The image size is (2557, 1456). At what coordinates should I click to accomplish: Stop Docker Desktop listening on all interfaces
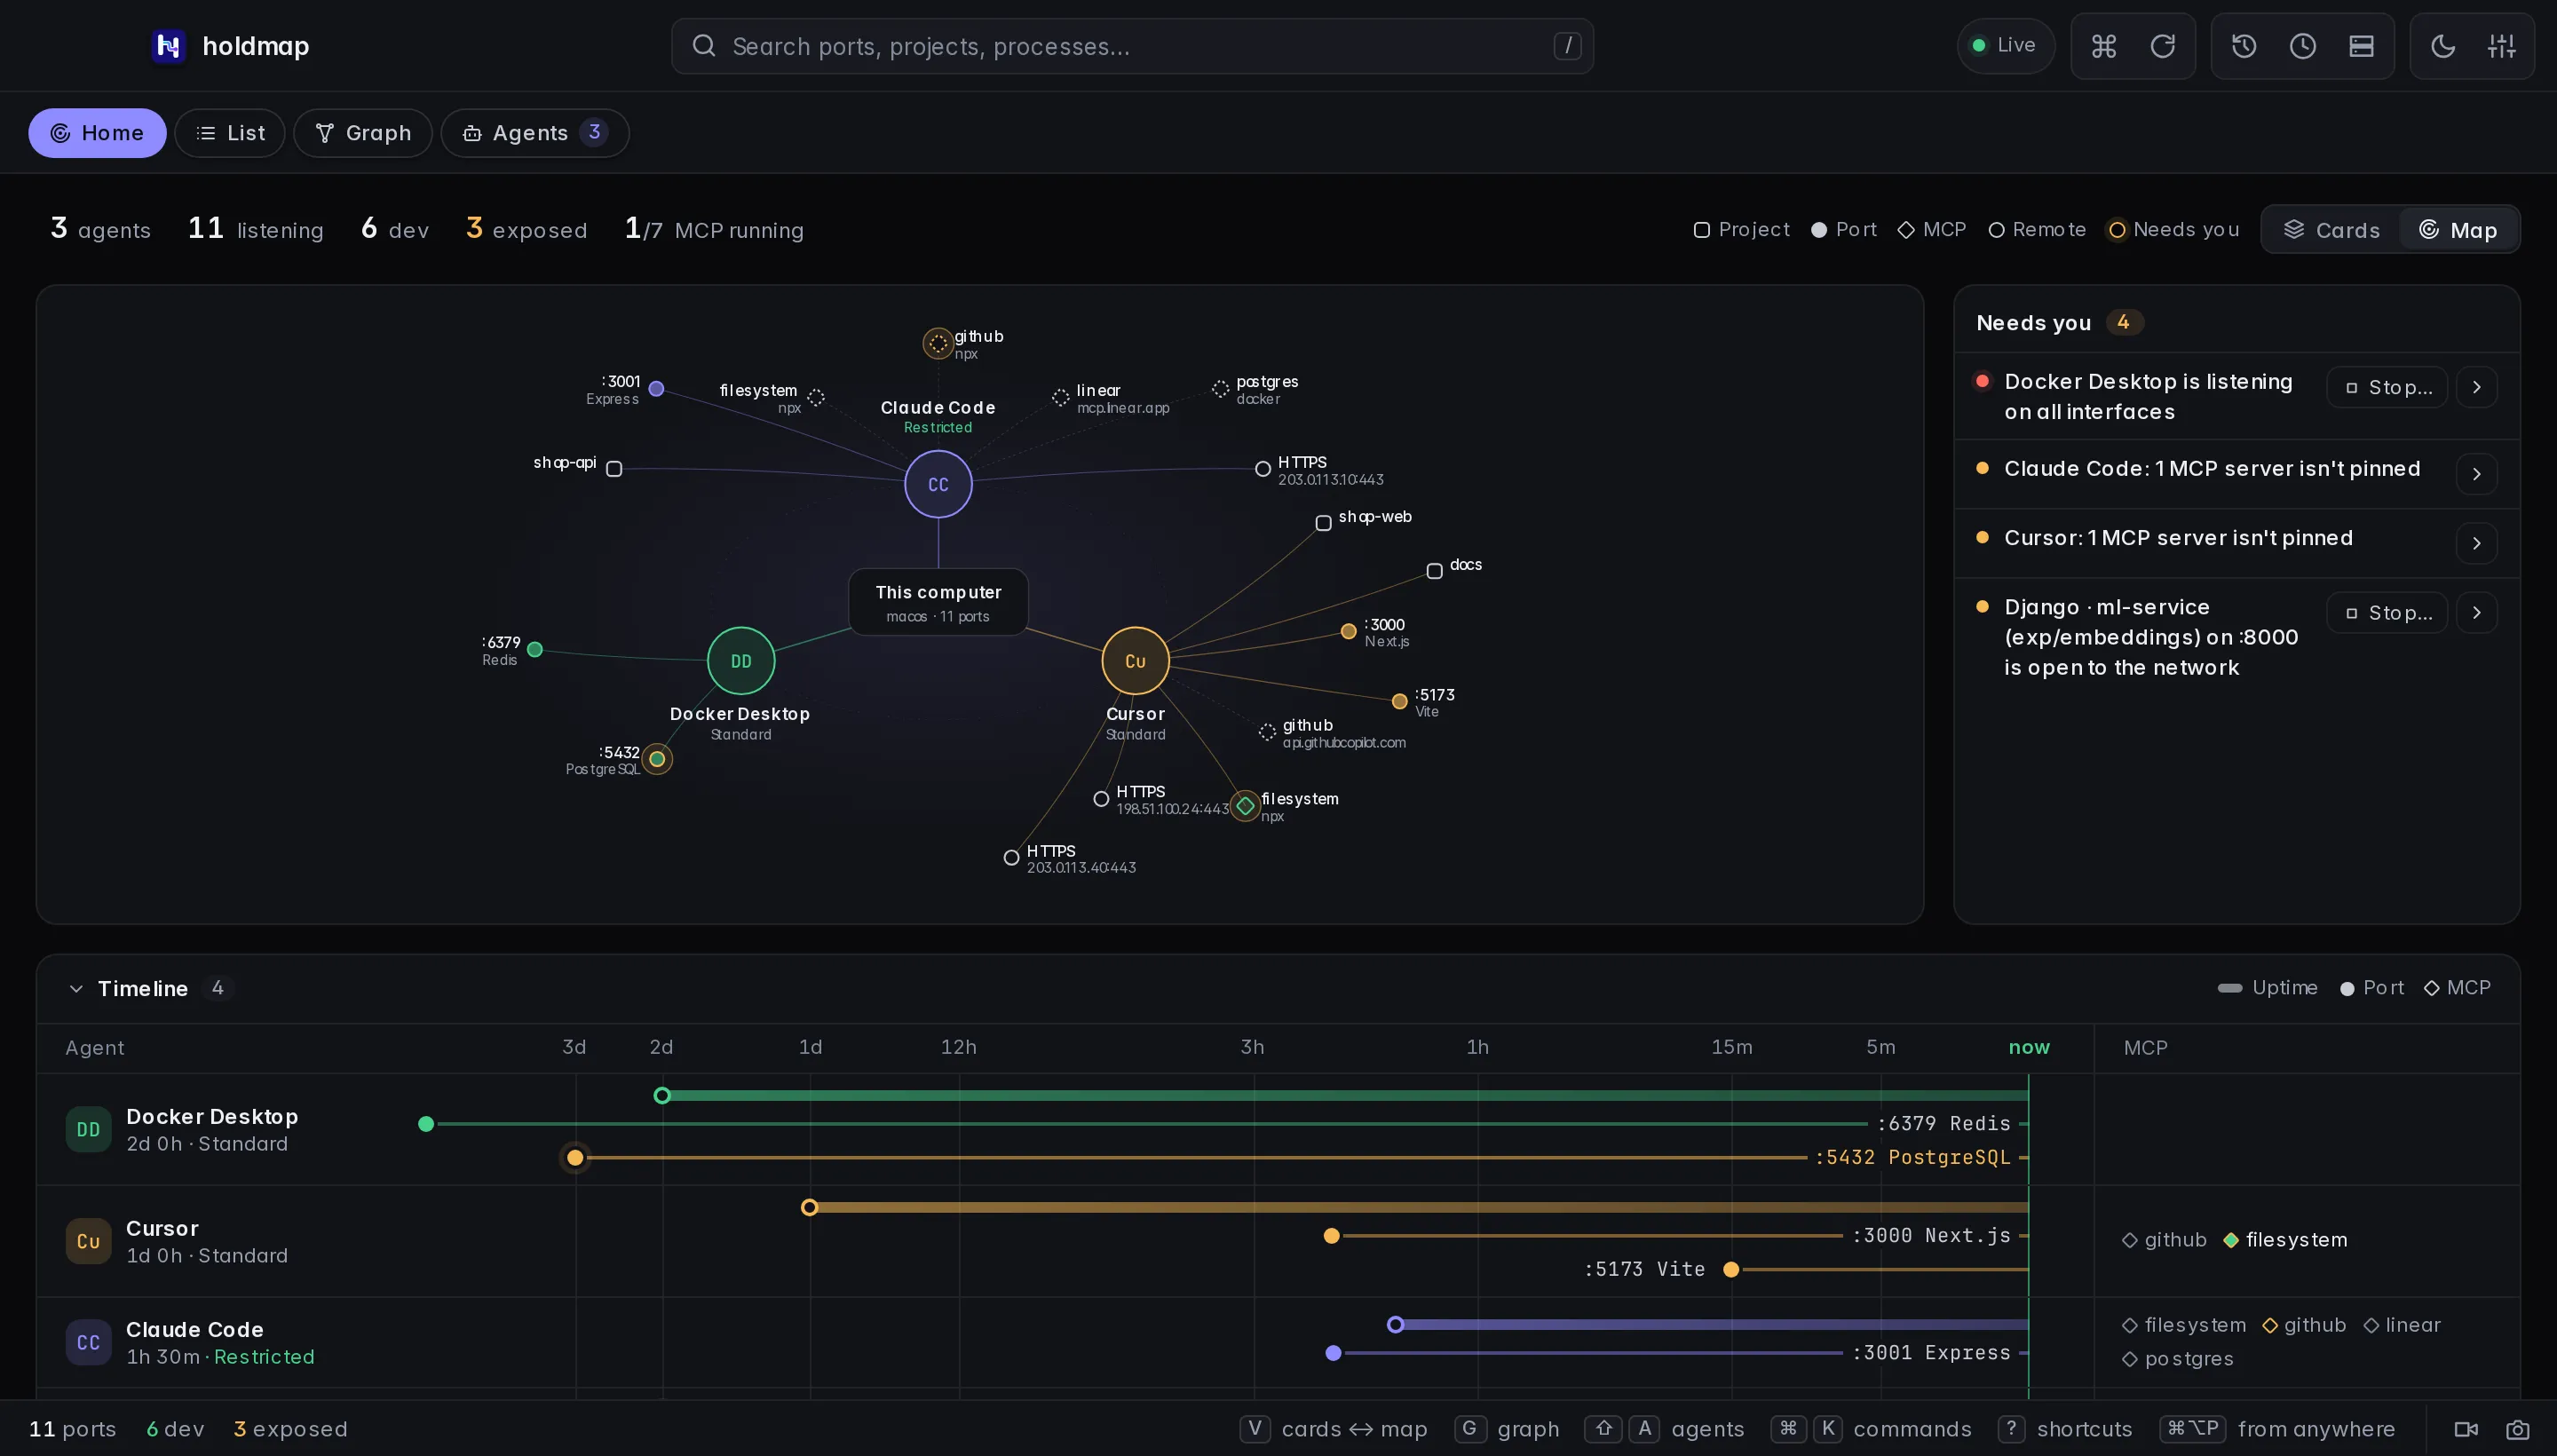(x=2387, y=387)
